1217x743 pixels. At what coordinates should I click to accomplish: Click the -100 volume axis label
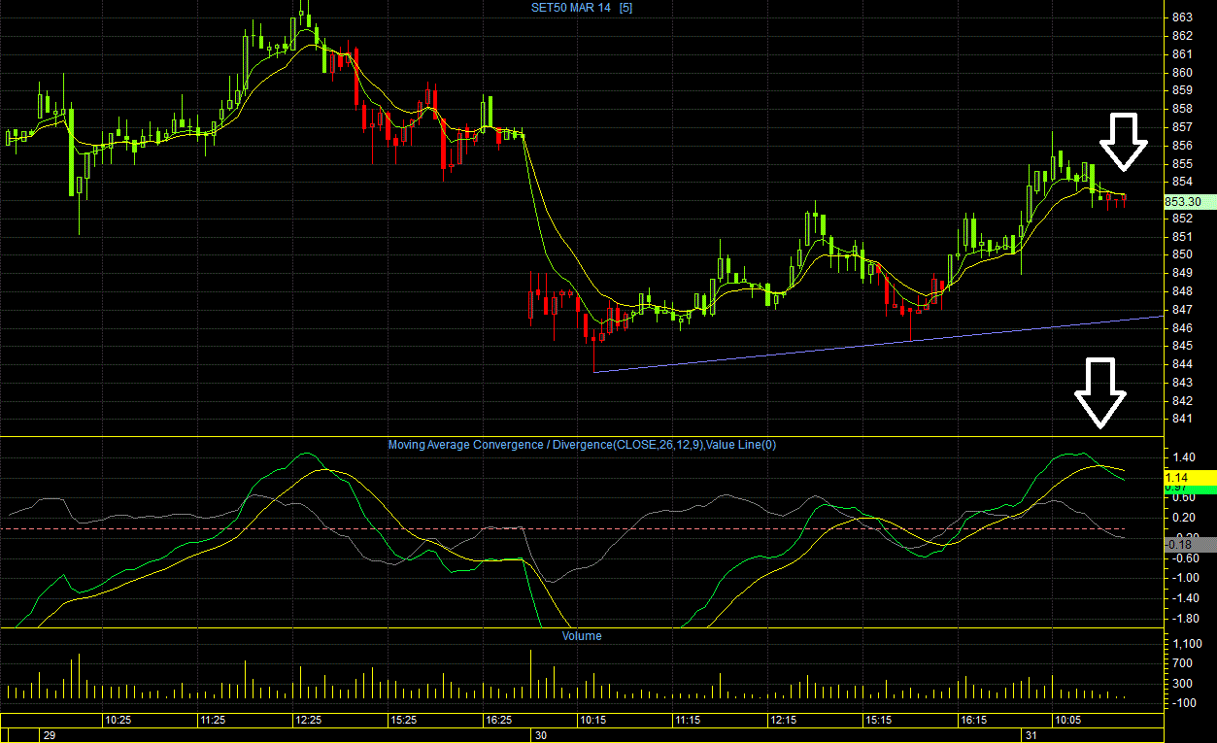point(1183,702)
